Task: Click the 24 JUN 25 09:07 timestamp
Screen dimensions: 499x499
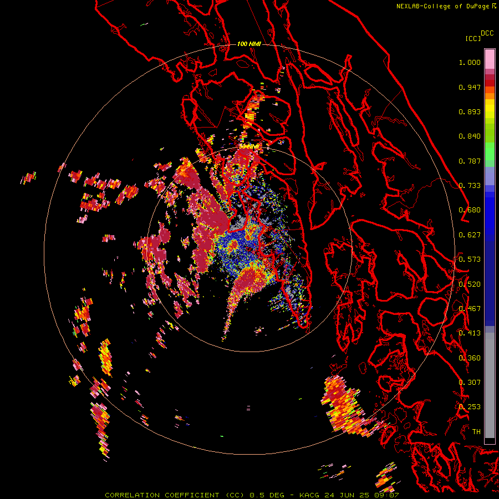Action: (361, 495)
